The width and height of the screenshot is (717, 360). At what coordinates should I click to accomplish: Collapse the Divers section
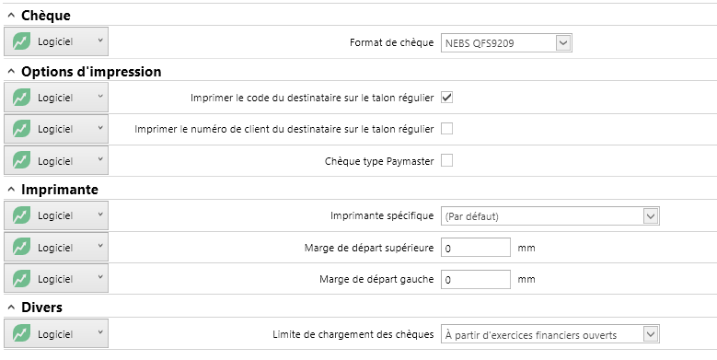11,308
